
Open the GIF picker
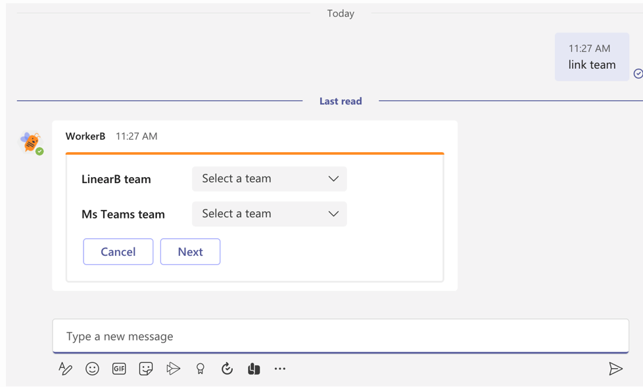(119, 369)
